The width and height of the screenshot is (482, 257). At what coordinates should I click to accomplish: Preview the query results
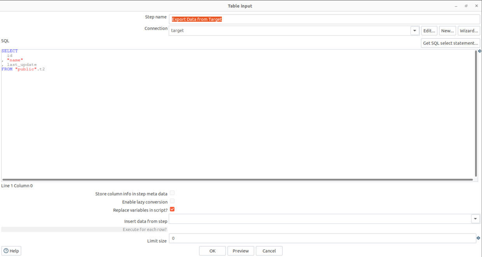click(x=241, y=250)
